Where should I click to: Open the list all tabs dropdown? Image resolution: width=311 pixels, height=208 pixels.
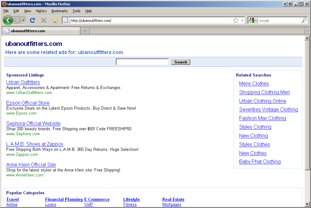pyautogui.click(x=307, y=31)
